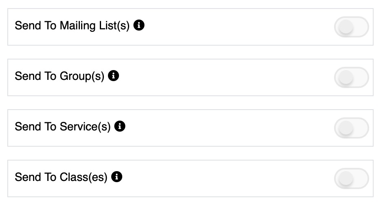Toggle Send To Service(s) on
Image resolution: width=383 pixels, height=207 pixels.
click(x=351, y=128)
